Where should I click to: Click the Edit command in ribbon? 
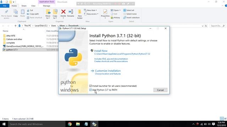click(x=114, y=14)
